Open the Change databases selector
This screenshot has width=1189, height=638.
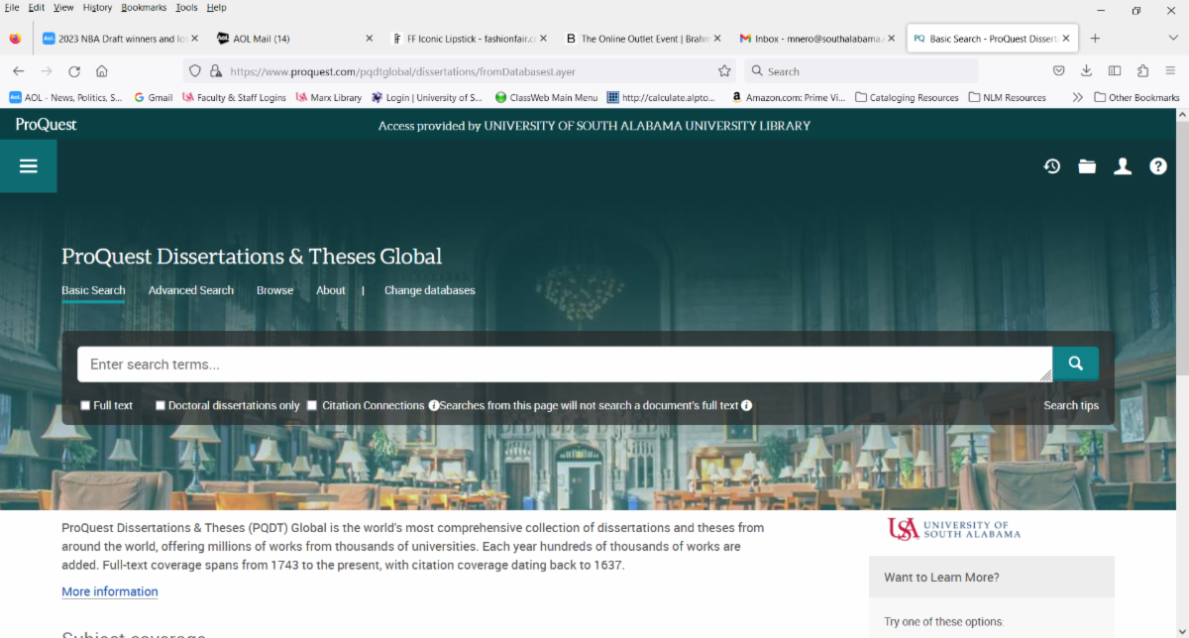point(429,290)
